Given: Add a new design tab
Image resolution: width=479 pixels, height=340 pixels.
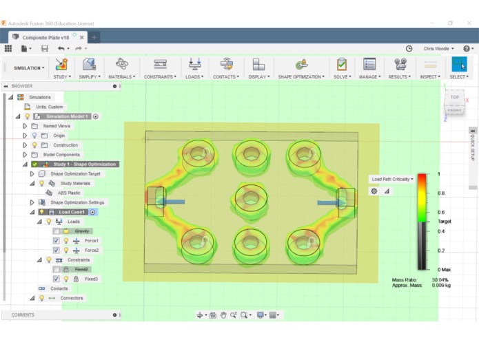Looking at the screenshot, I should click(94, 37).
